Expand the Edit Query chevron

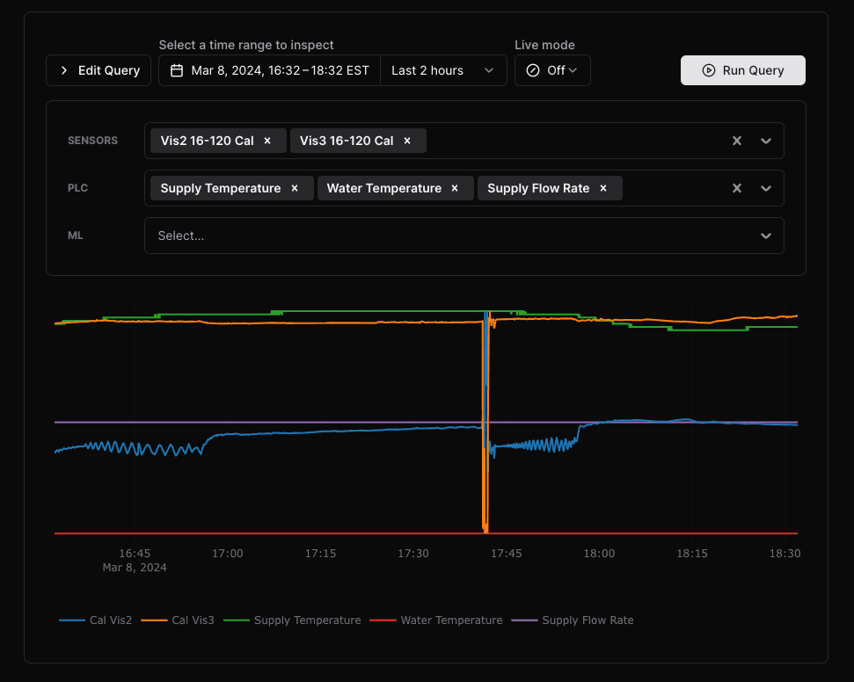tap(64, 70)
